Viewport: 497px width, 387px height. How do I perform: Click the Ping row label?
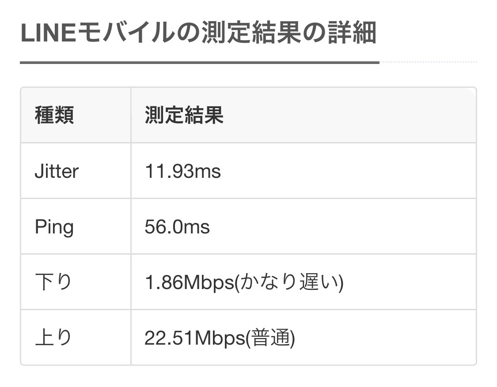(x=54, y=227)
